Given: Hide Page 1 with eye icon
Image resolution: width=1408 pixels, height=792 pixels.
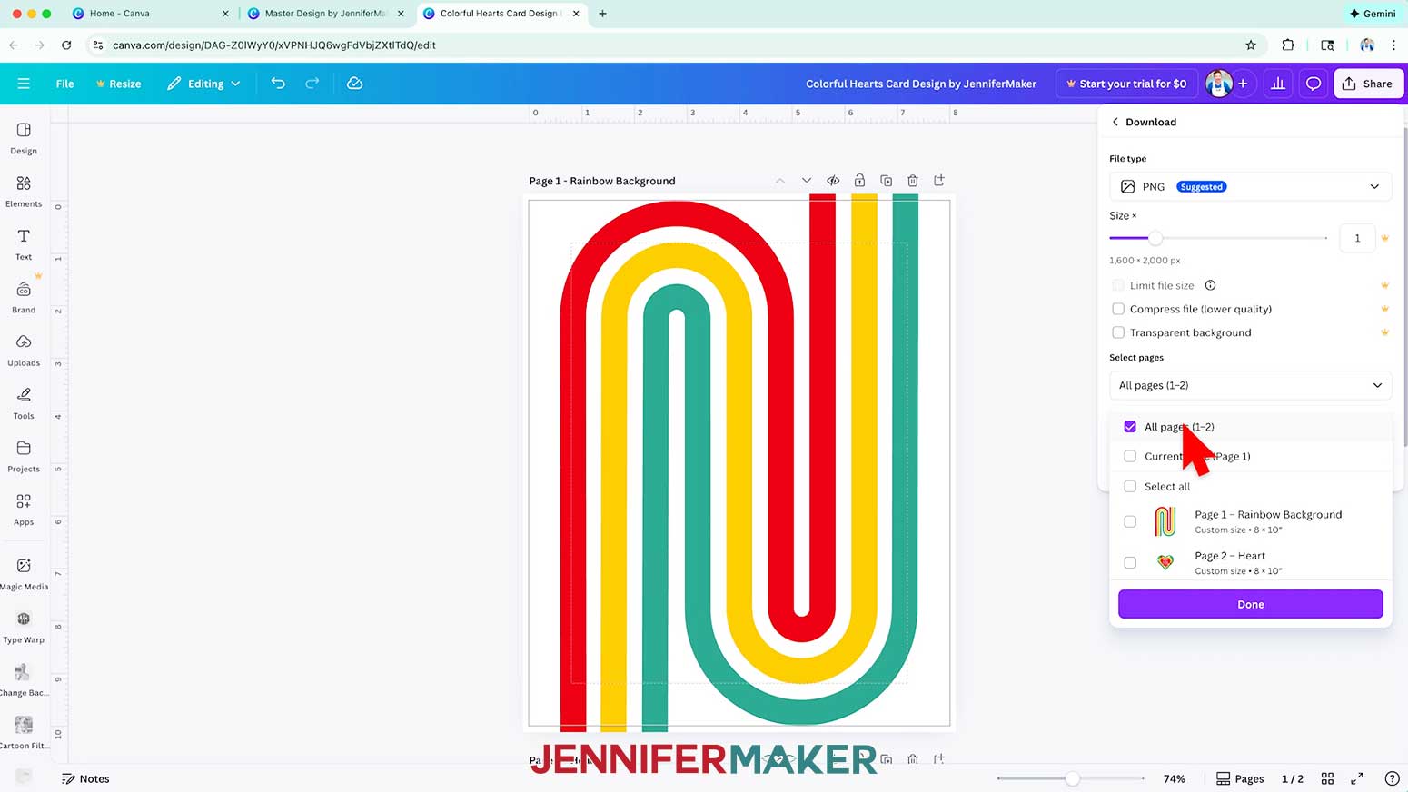Looking at the screenshot, I should 833,181.
